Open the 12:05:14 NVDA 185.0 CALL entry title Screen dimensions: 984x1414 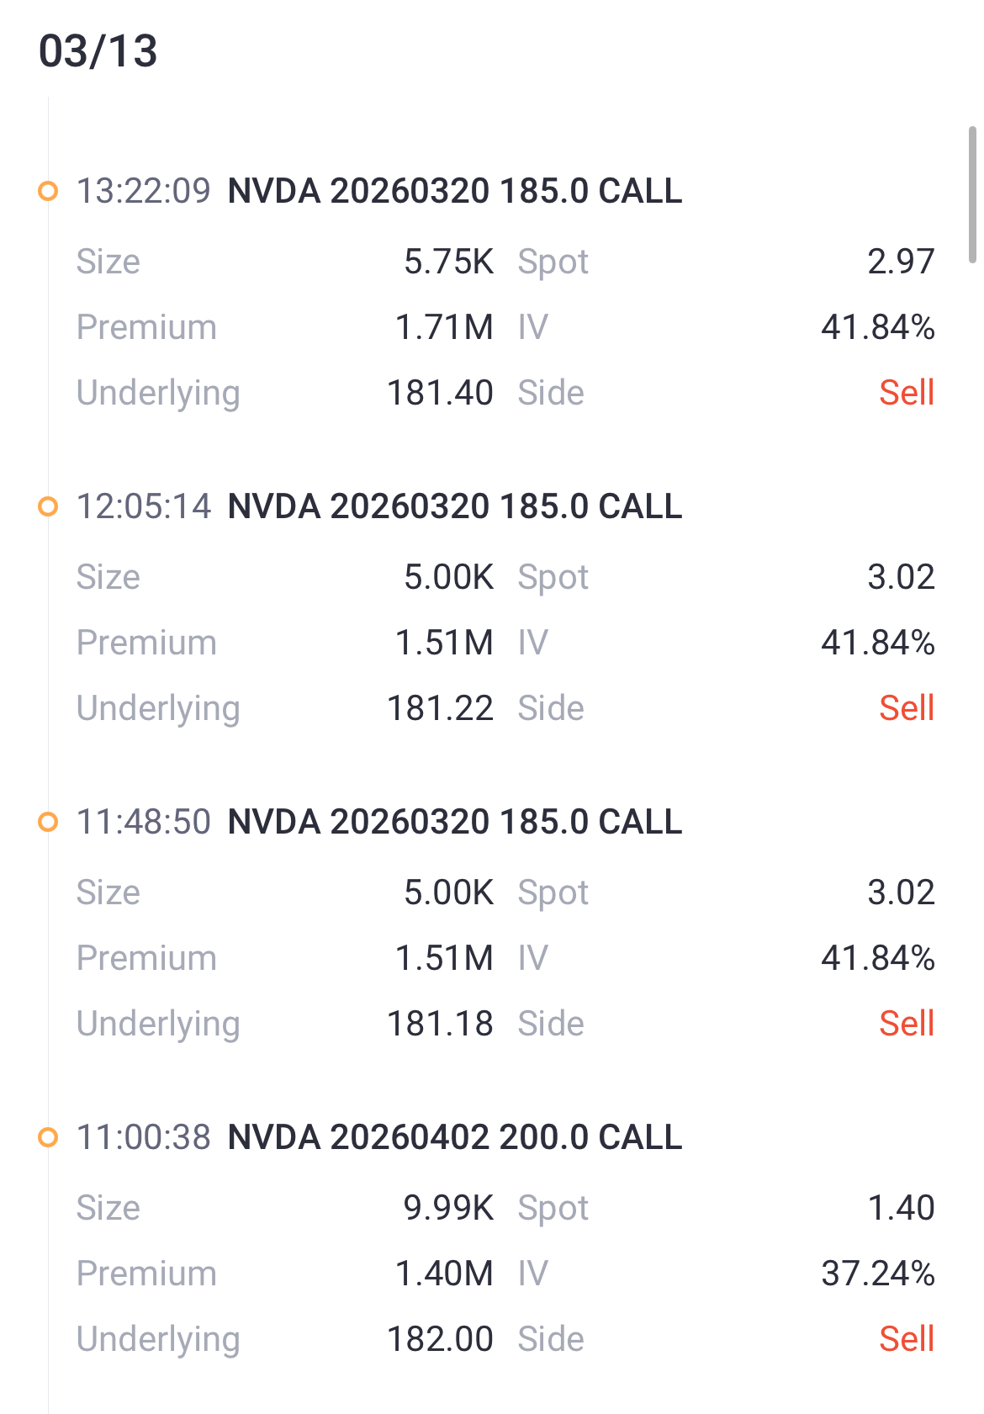point(454,506)
